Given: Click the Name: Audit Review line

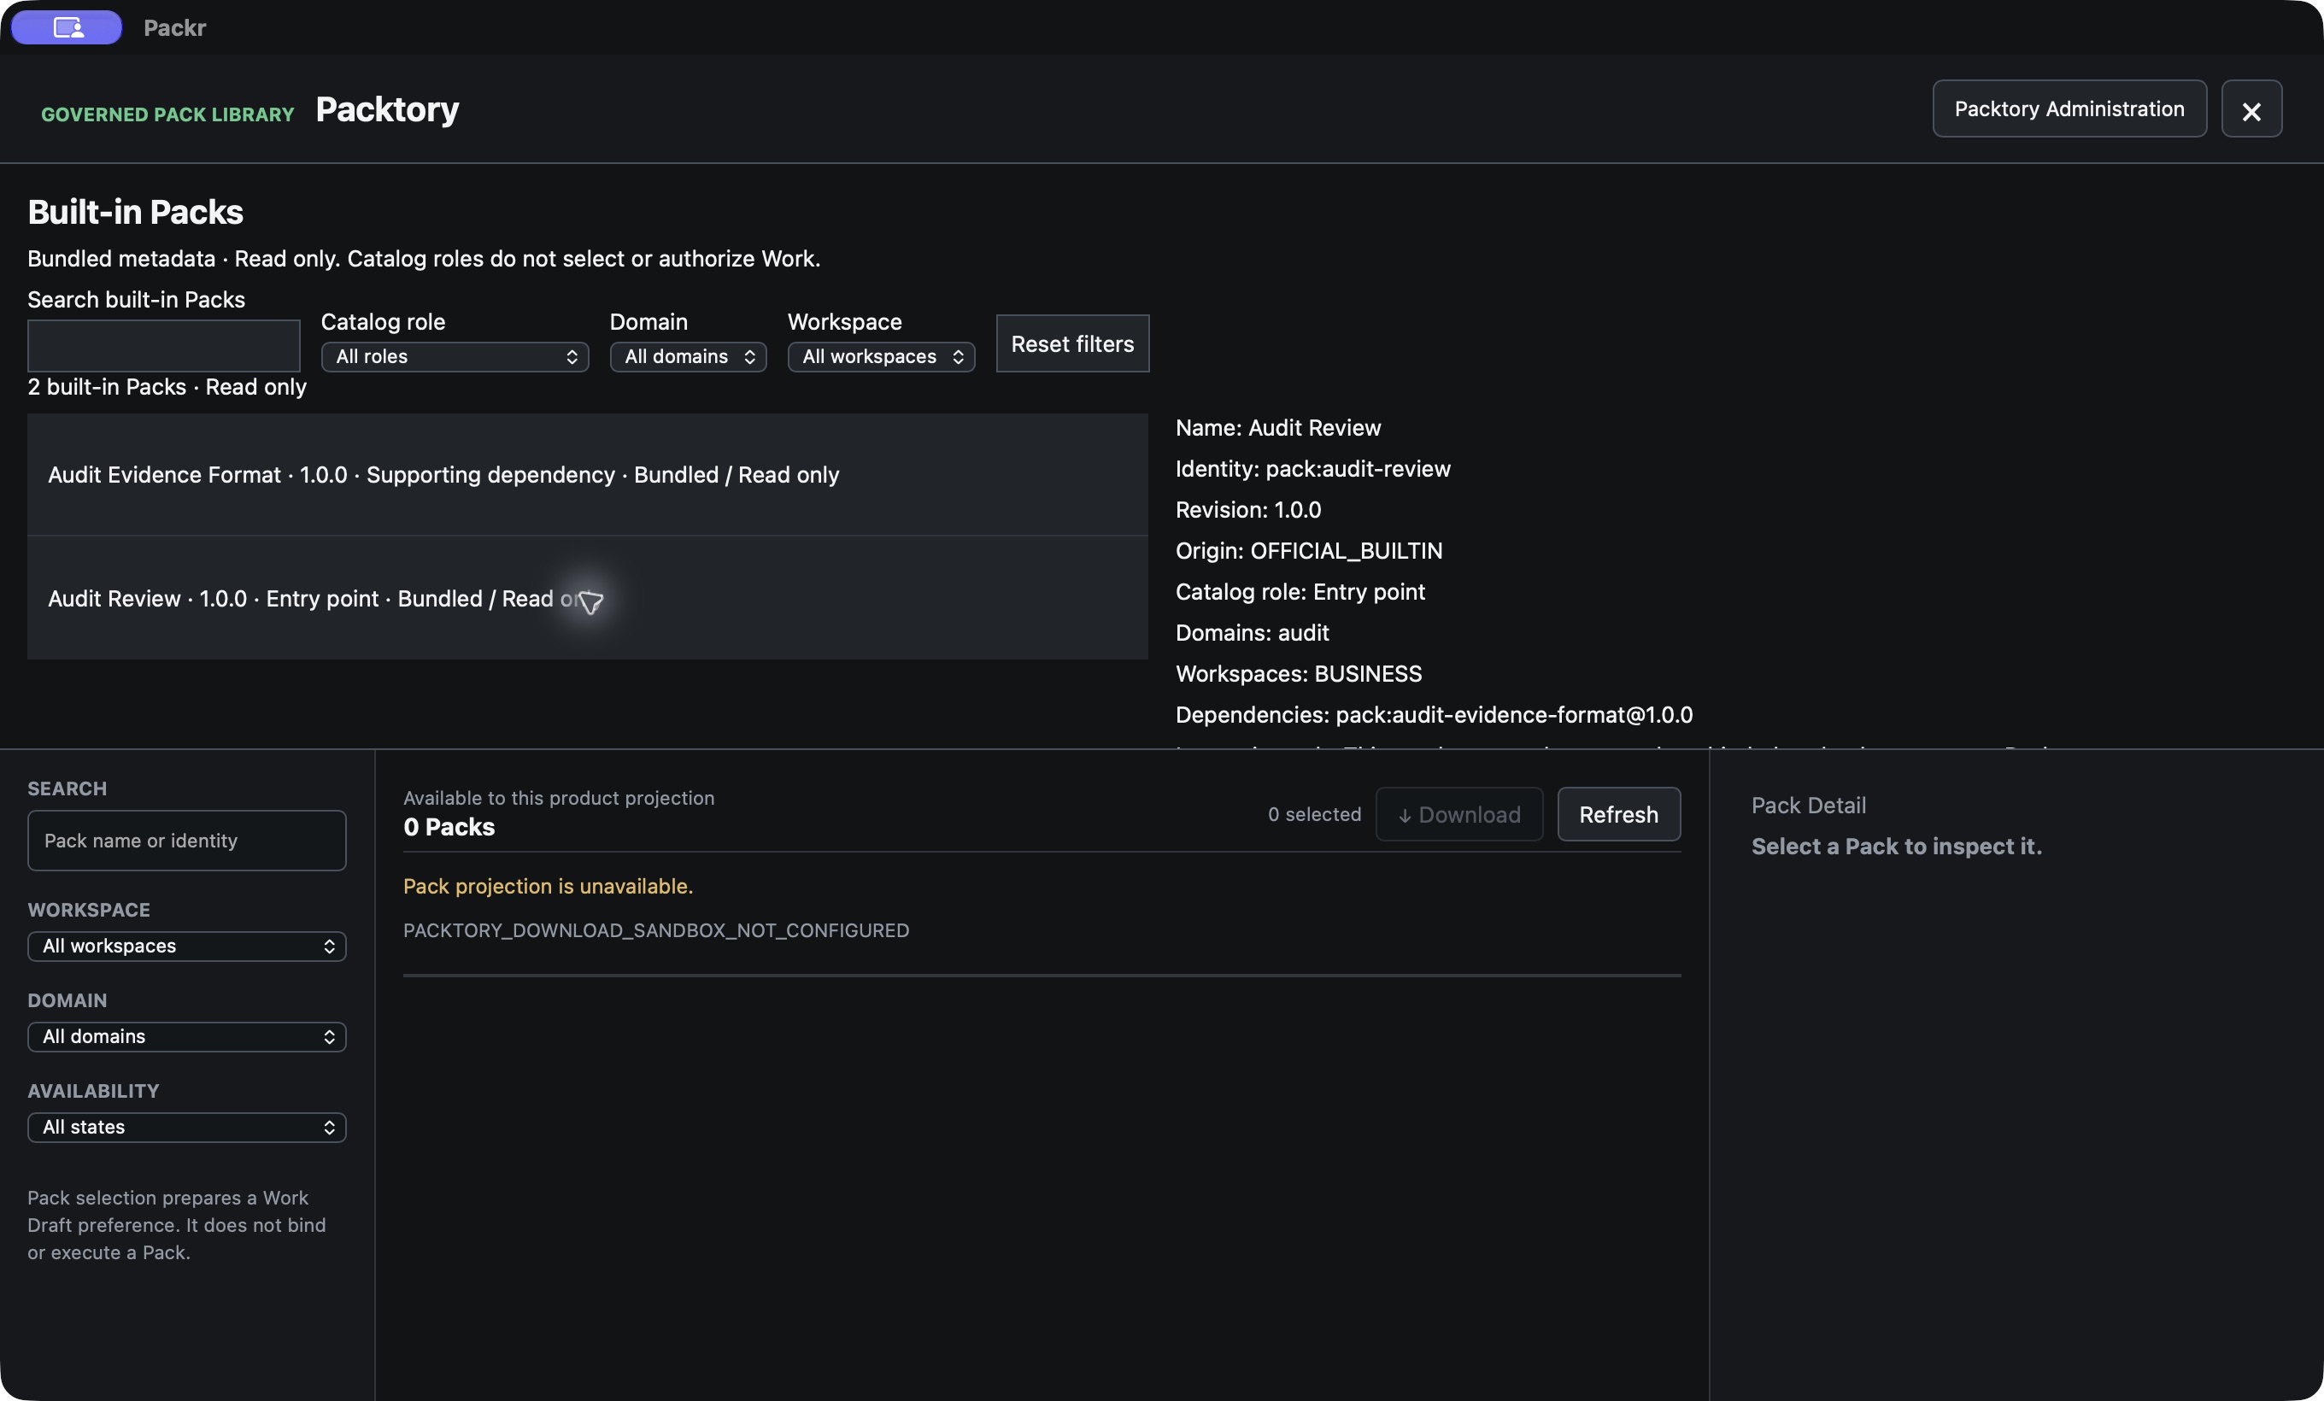Looking at the screenshot, I should (x=1278, y=428).
